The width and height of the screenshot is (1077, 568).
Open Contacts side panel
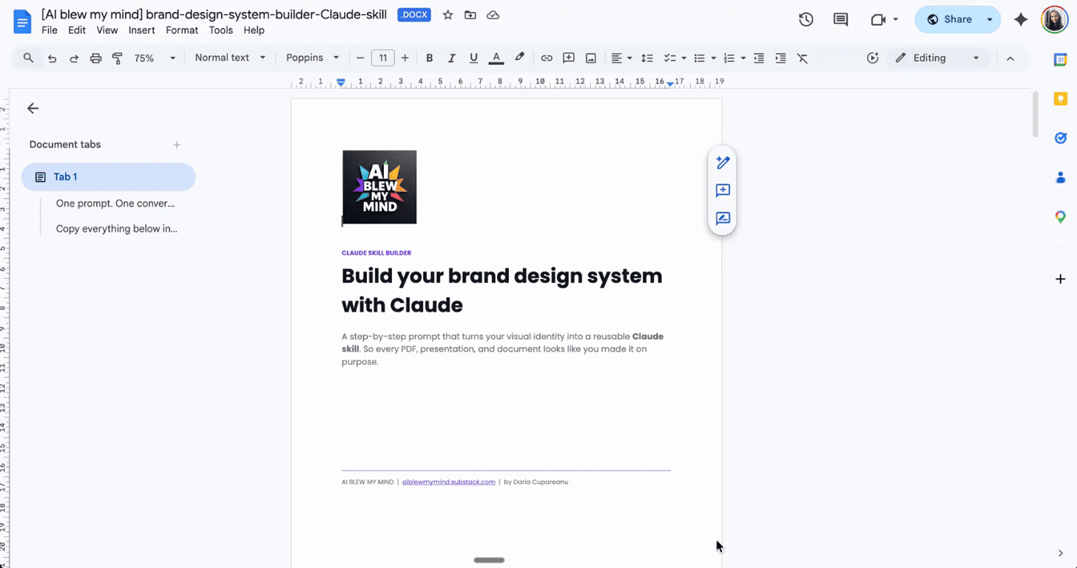click(1060, 177)
